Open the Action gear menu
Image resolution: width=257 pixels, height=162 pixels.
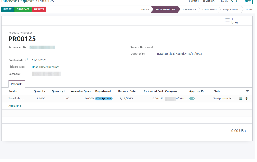204,1
